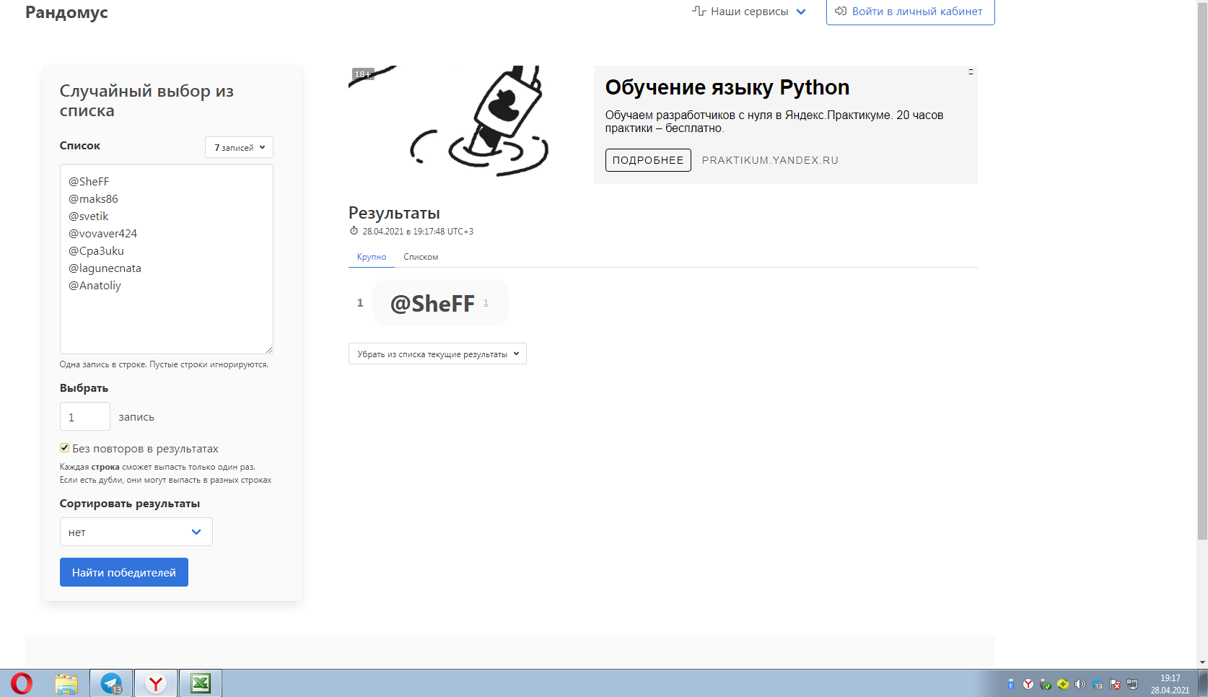Click the page's vertical scrollbar

(x=1202, y=289)
